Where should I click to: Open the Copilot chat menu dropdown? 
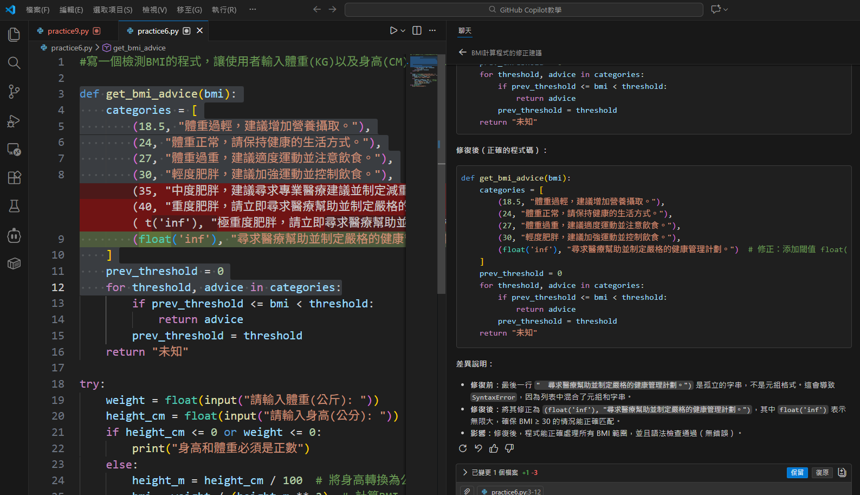point(726,9)
